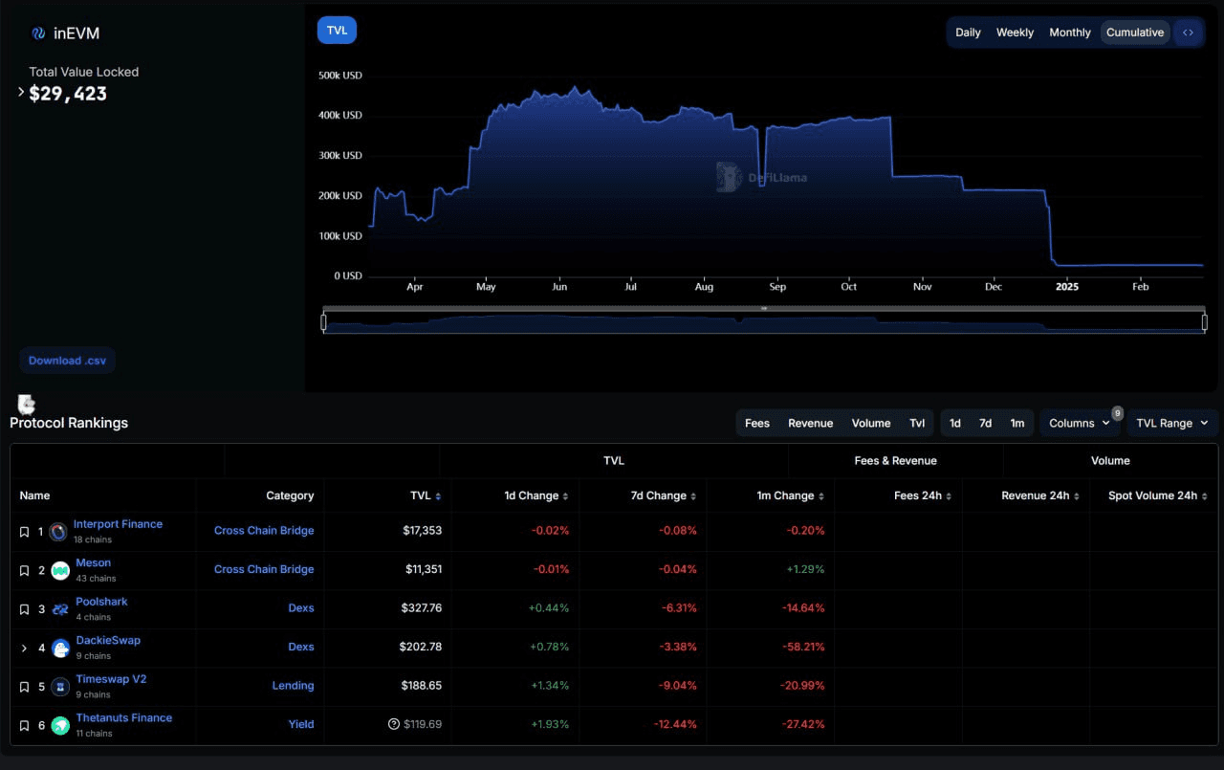Open the Interport Finance protocol link
This screenshot has width=1224, height=770.
(118, 524)
